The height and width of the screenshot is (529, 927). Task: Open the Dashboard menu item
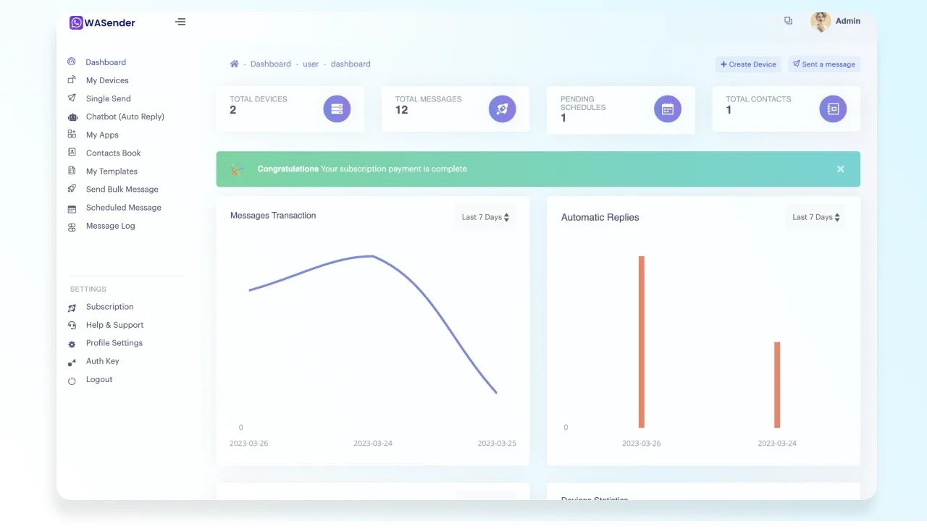tap(106, 62)
